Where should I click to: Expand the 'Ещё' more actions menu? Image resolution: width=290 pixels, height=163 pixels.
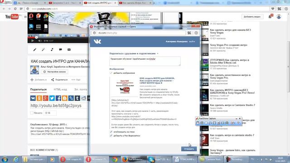point(76,80)
